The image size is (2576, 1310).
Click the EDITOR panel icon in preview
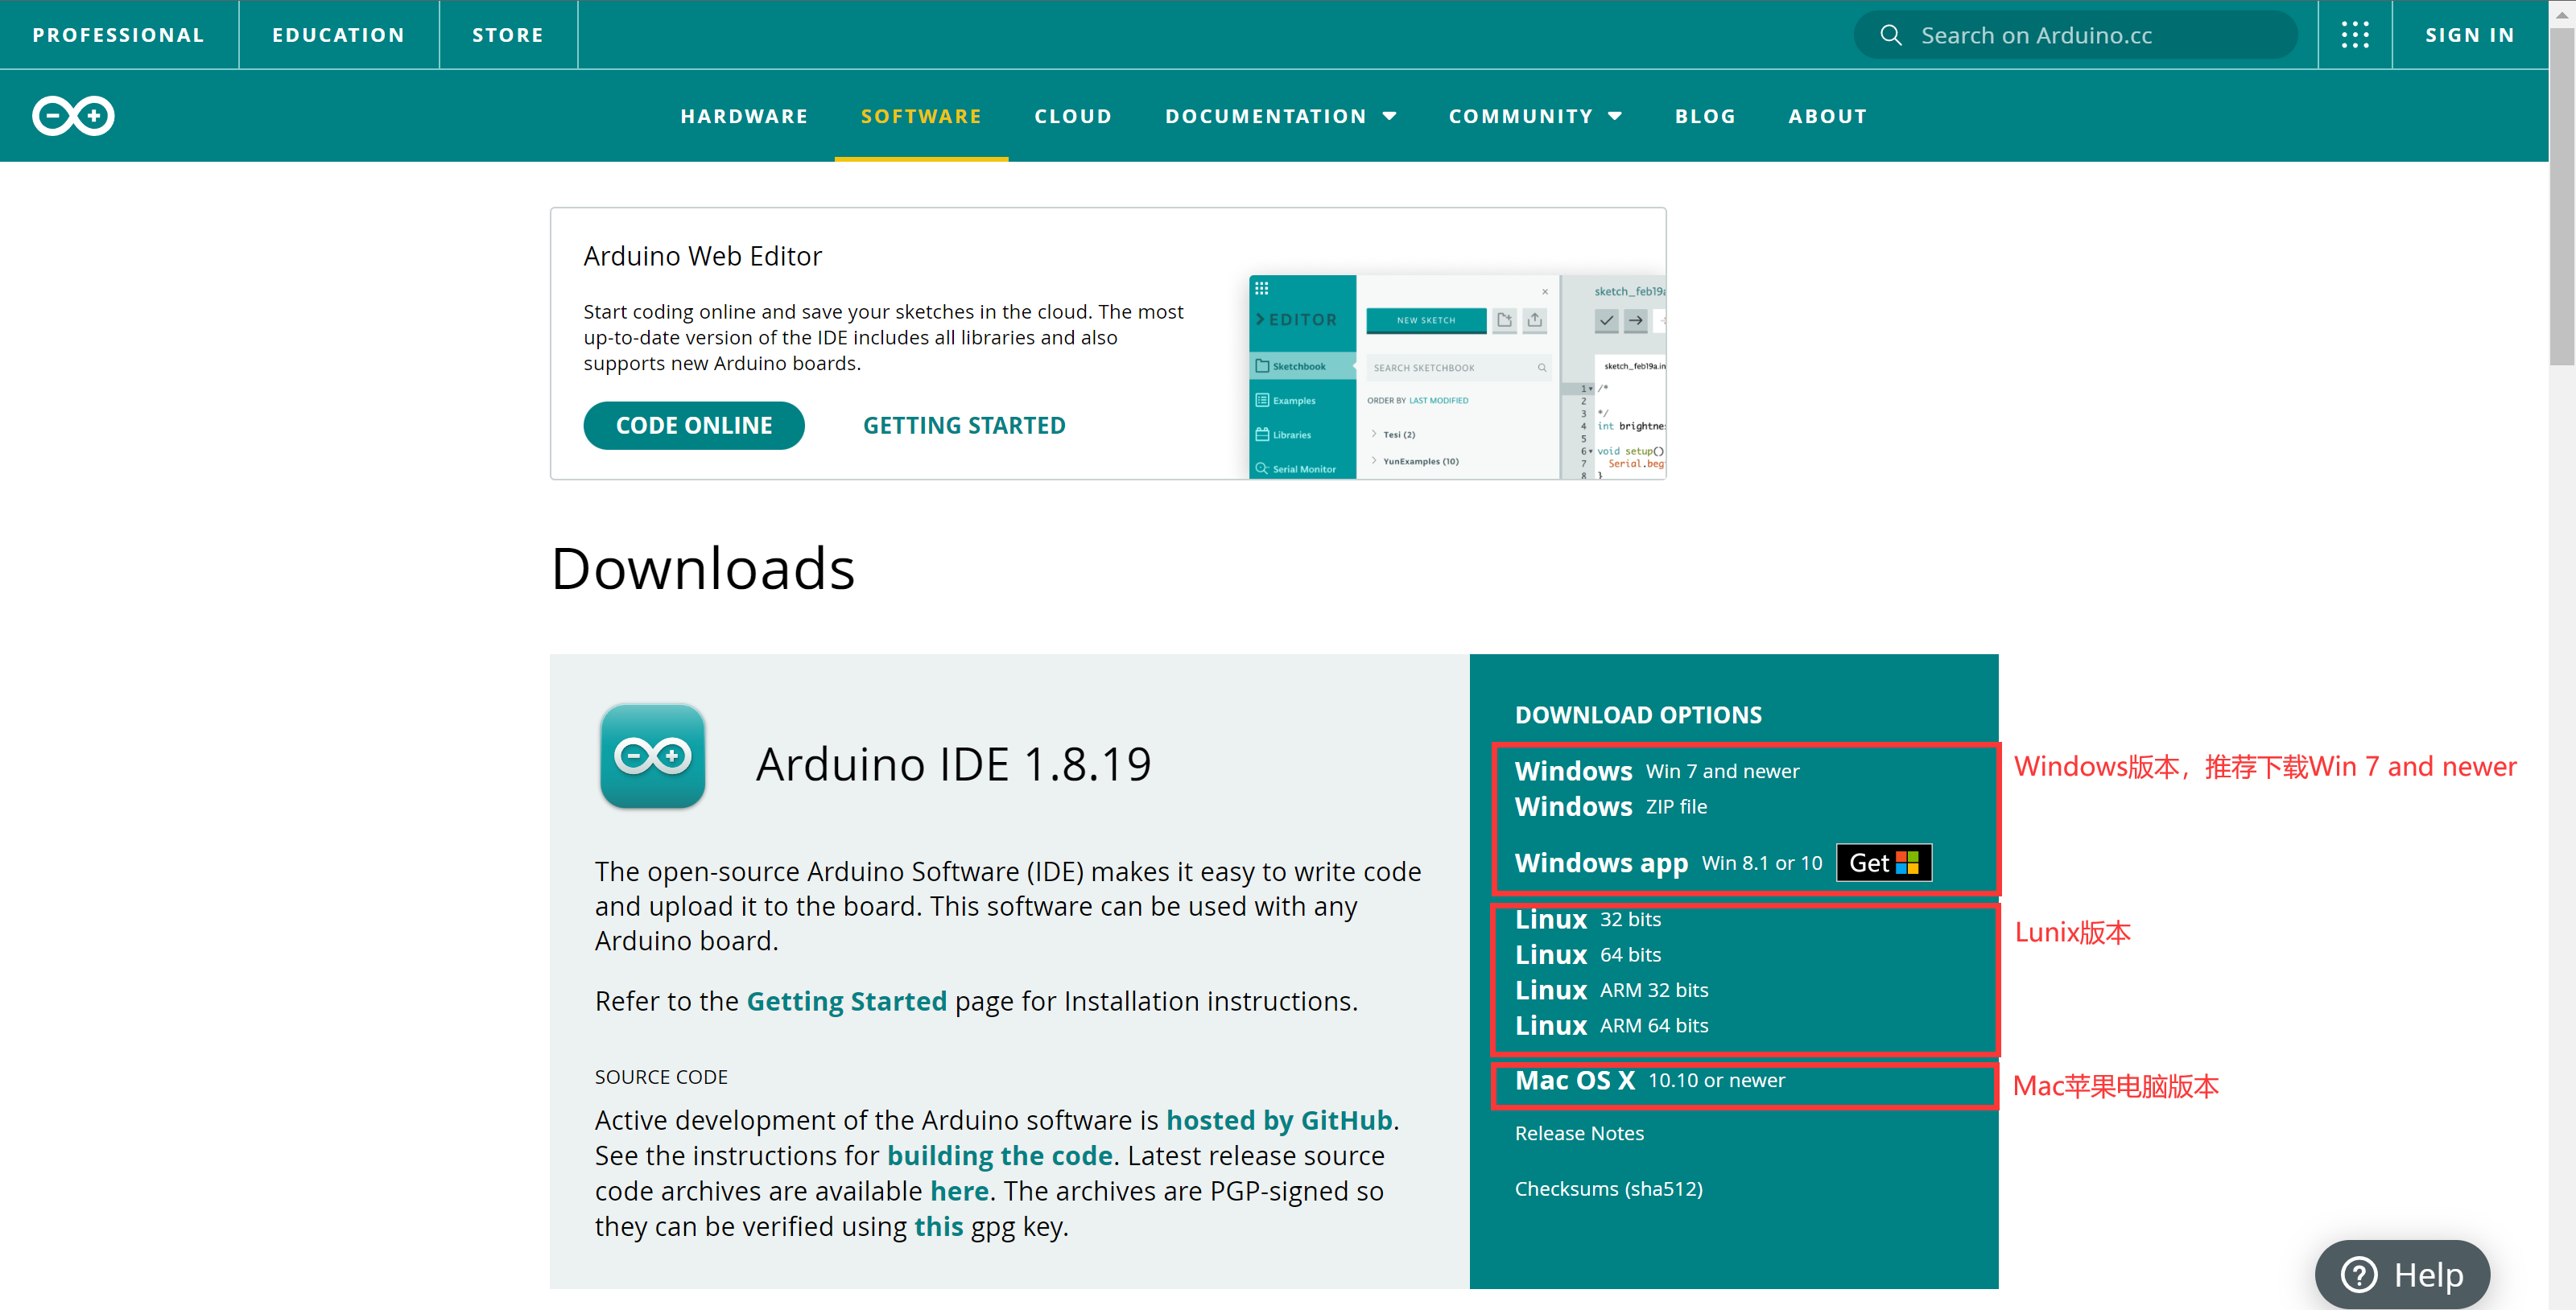tap(1263, 287)
